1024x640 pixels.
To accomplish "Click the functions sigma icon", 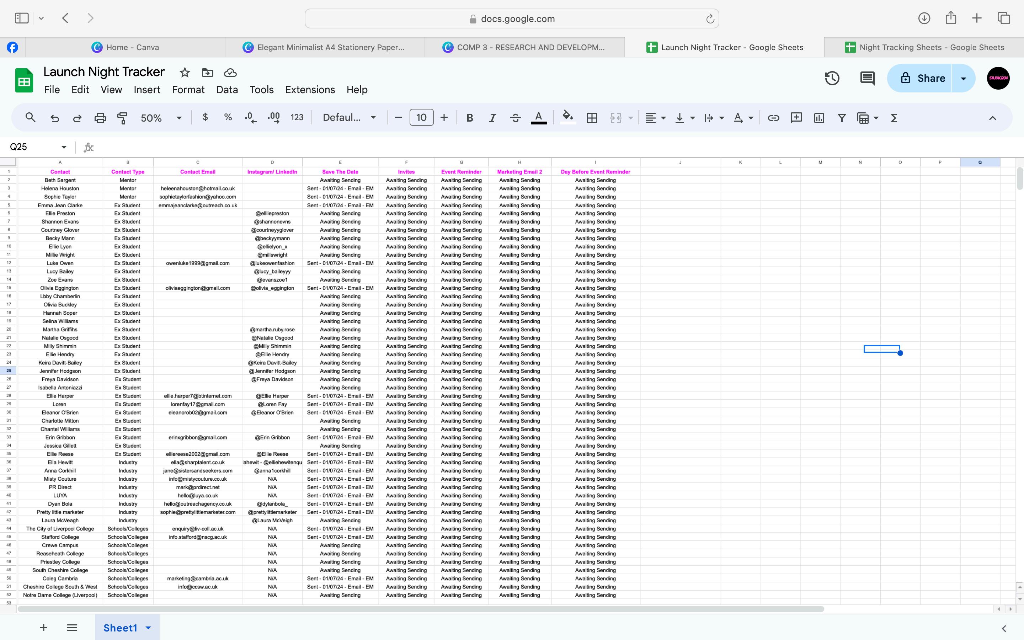I will click(894, 118).
